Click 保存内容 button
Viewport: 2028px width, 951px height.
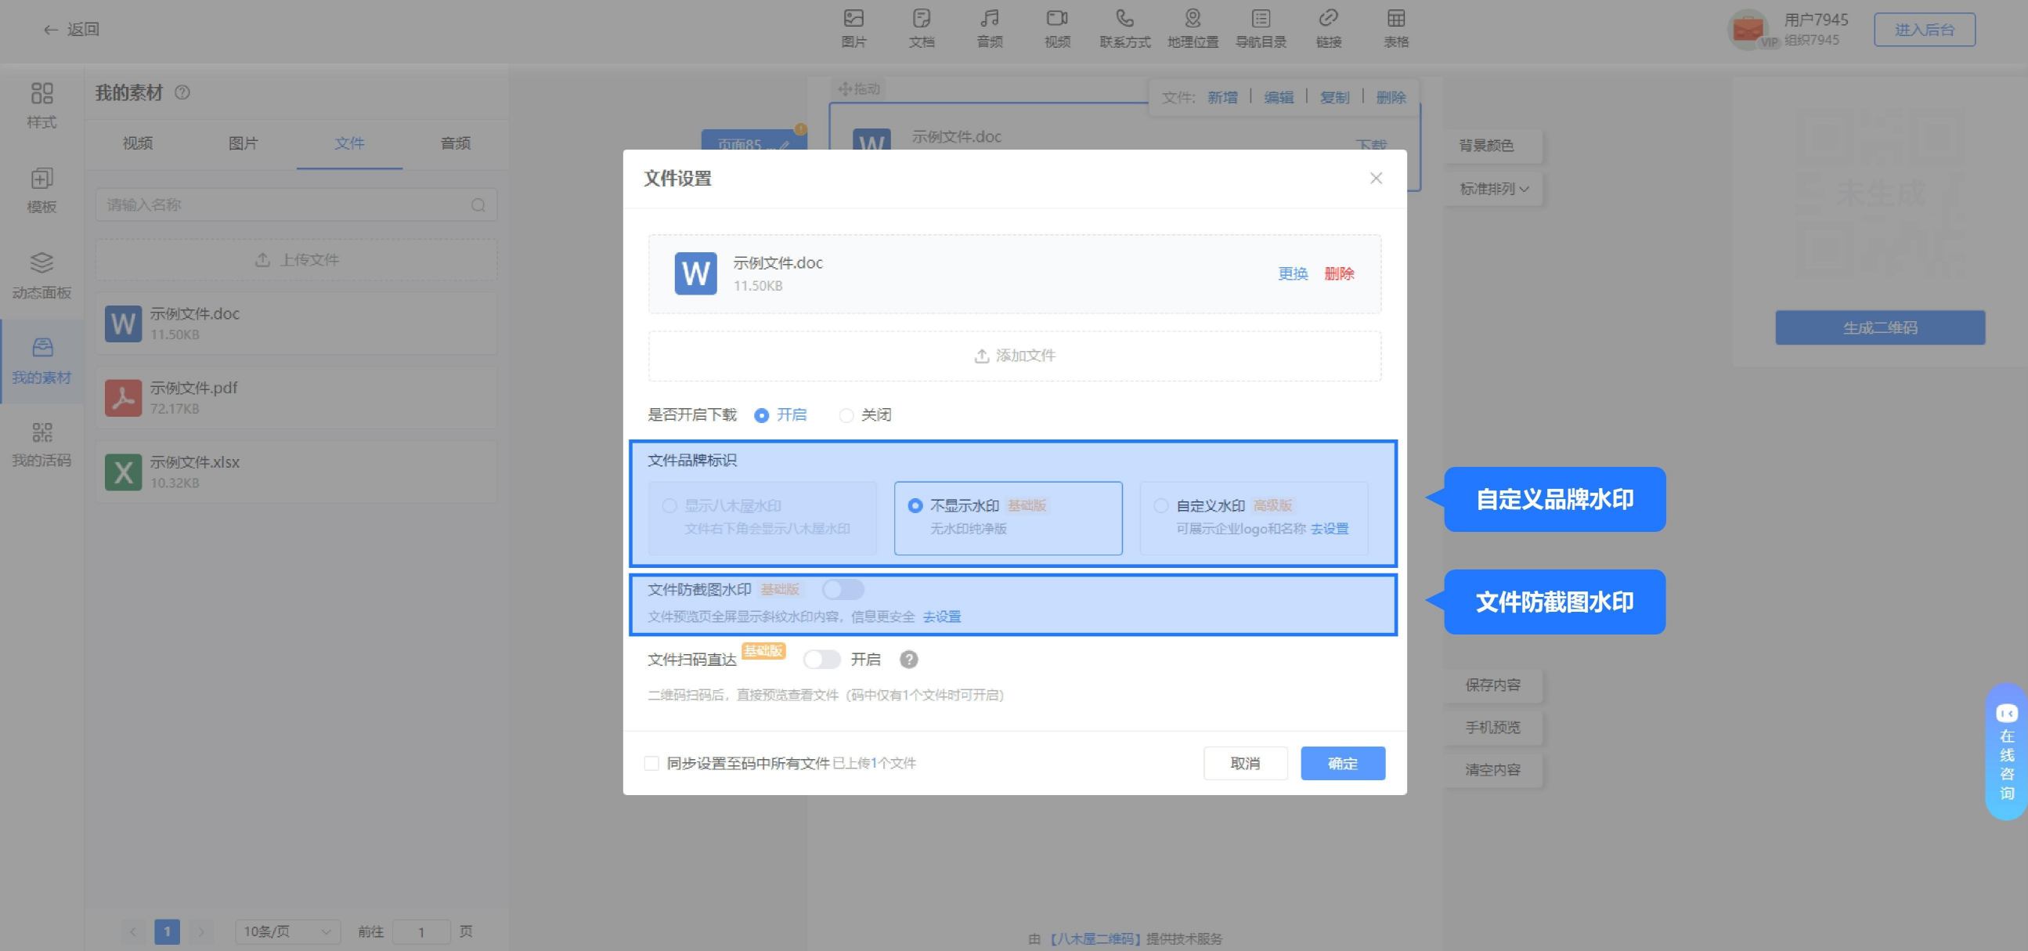pyautogui.click(x=1493, y=685)
